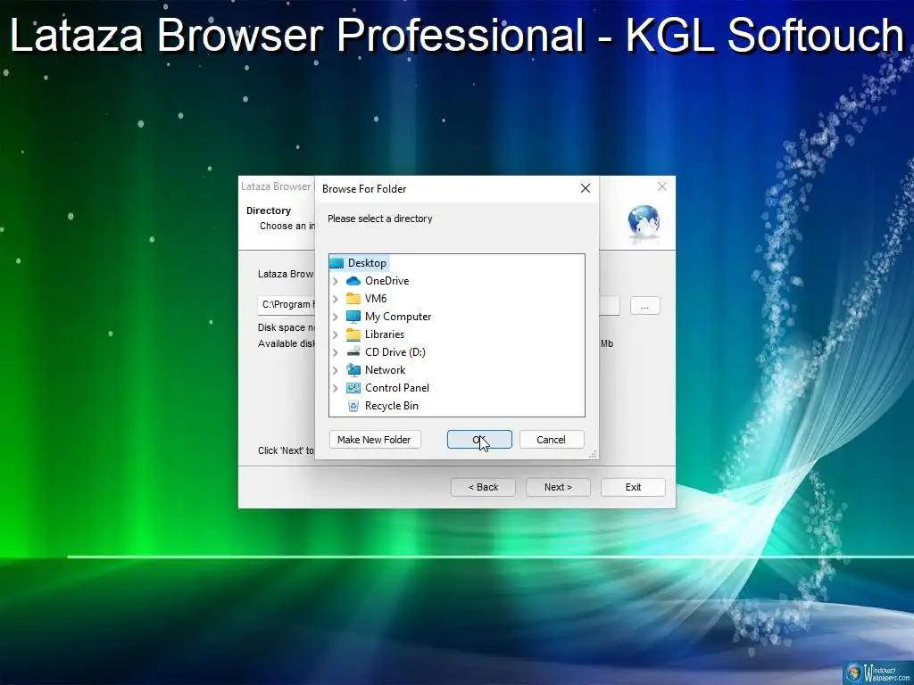
Task: Select the Libraries label
Action: coord(385,334)
